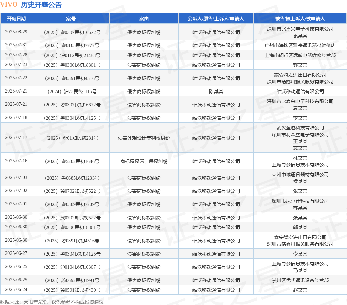Click defendant 深圳市尼尔仕科技有限公司
Image resolution: width=347 pixels, height=305 pixels.
(x=300, y=201)
